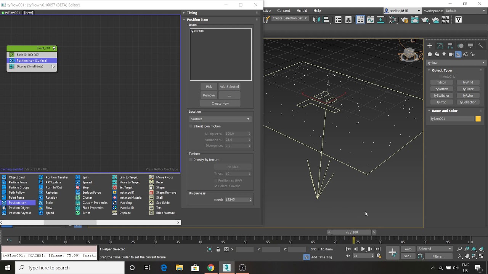
Task: Select the Cameras category icon
Action: pos(451,54)
